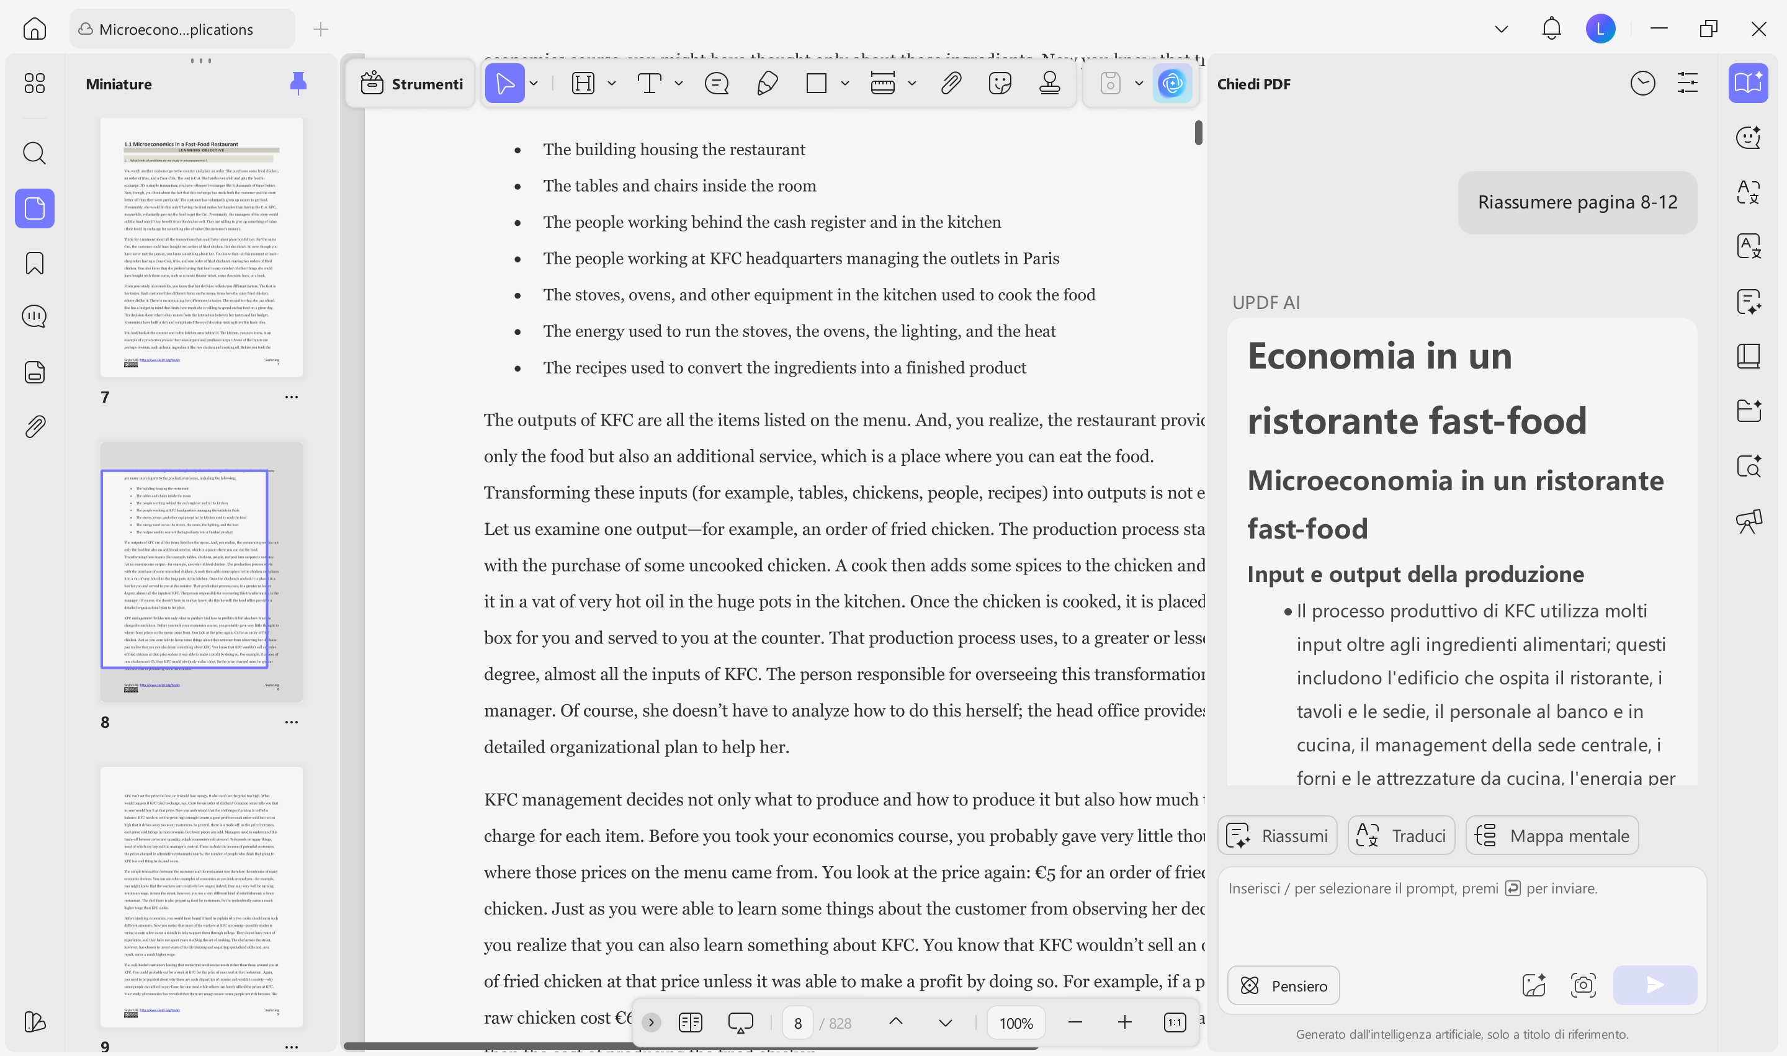Screen dimensions: 1787x1056
Task: Attach an image to the AI prompt
Action: (1533, 985)
